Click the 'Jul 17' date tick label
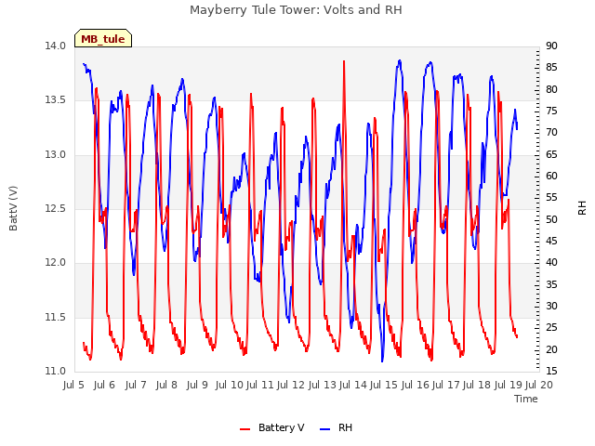595x446 pixels. tap(446, 385)
